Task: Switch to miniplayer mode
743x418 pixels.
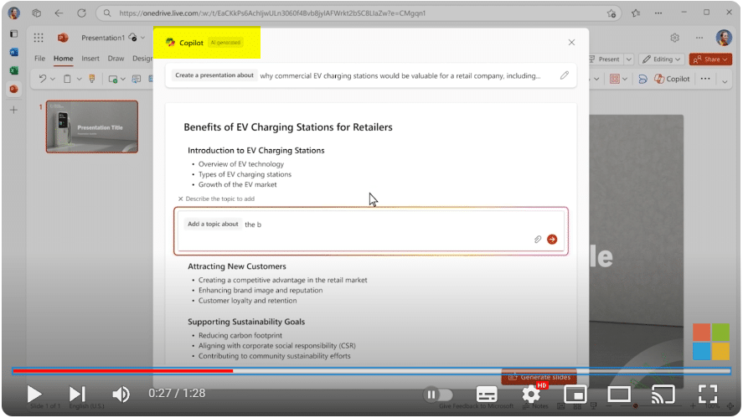Action: coord(575,395)
